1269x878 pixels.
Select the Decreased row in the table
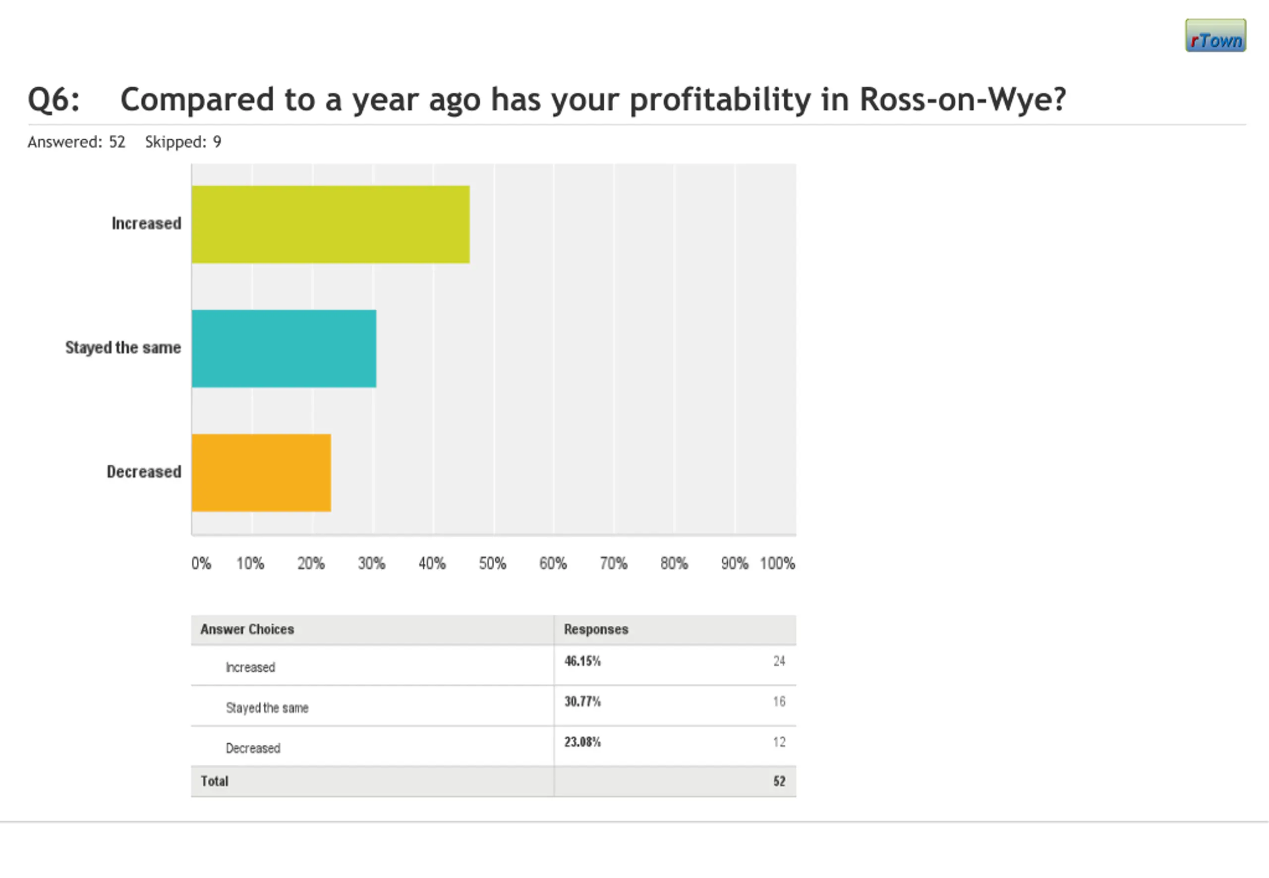coord(253,748)
